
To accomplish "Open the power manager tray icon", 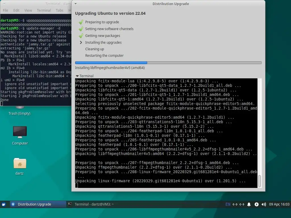I will 257,204.
